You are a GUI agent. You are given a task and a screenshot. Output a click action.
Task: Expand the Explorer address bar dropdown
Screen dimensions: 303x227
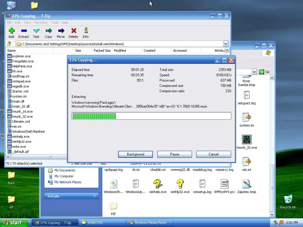click(254, 72)
